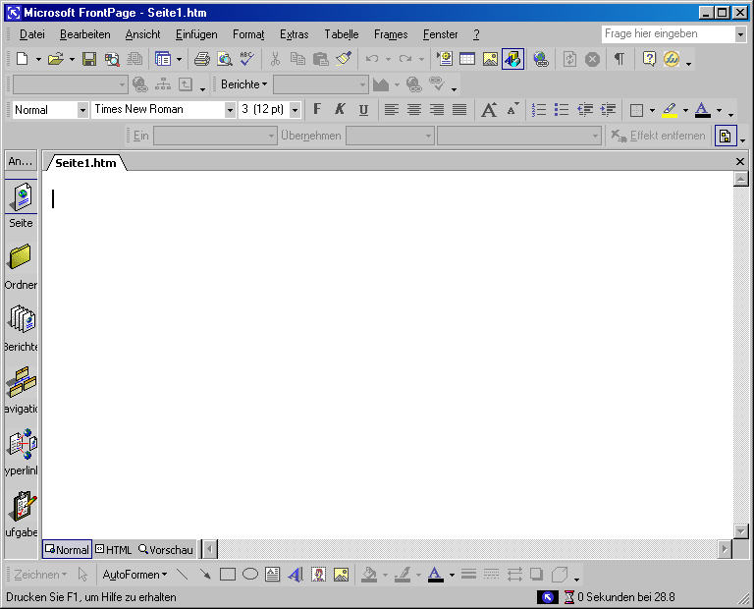Image resolution: width=754 pixels, height=609 pixels.
Task: Select the Rectangle drawing tool
Action: [228, 575]
